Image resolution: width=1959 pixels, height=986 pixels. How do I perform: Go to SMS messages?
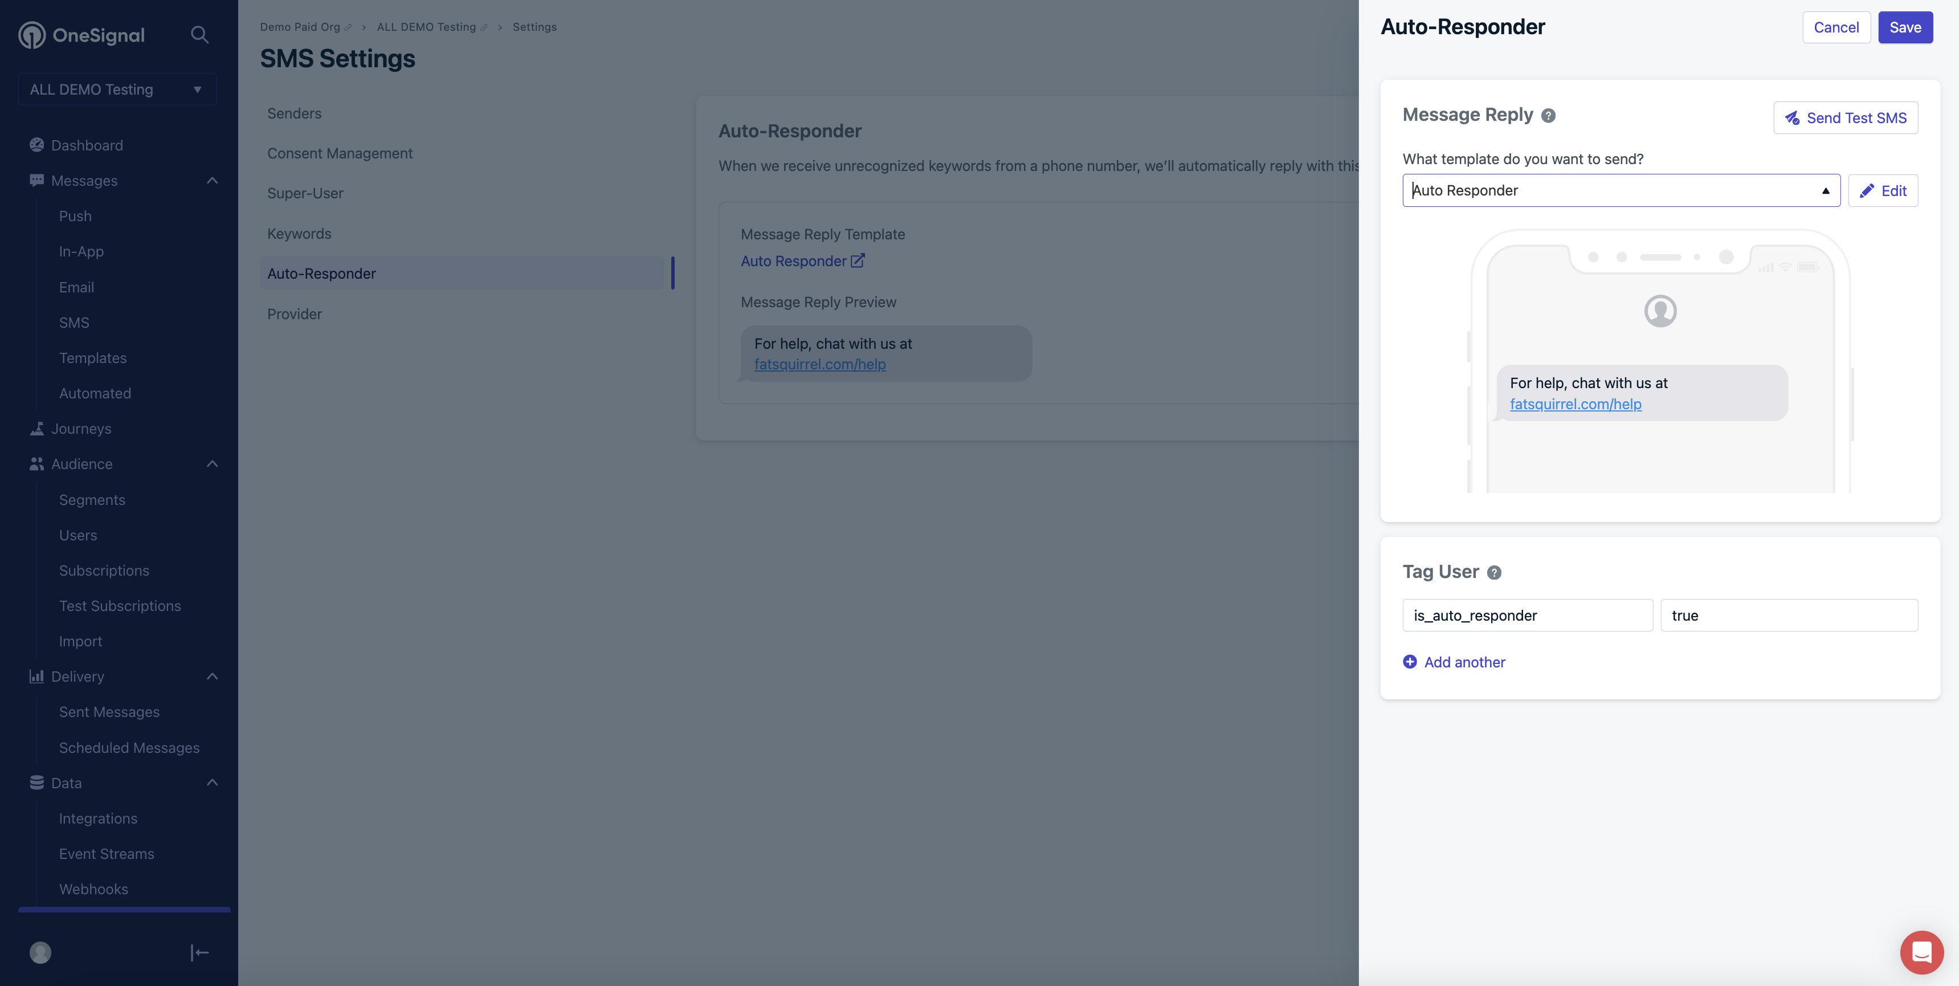click(x=74, y=323)
